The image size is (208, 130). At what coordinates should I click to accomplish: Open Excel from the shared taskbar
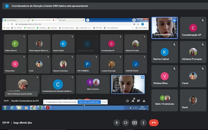pyautogui.click(x=40, y=108)
